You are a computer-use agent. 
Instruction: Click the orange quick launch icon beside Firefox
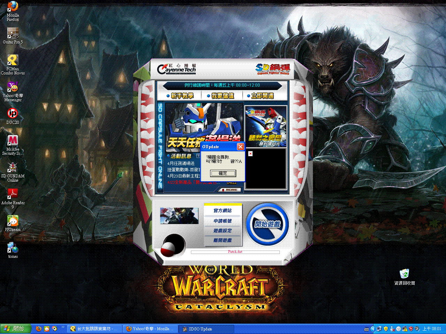[47, 328]
